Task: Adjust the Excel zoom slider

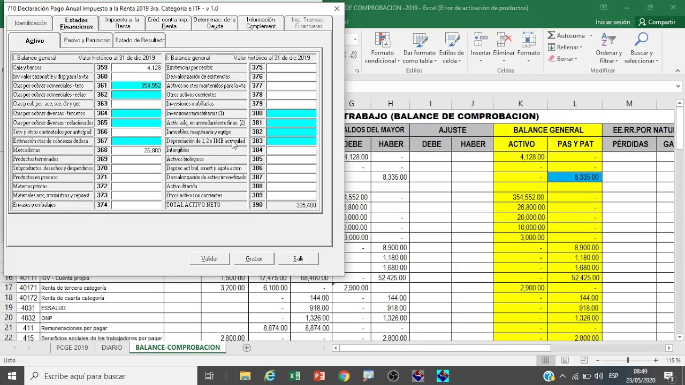Action: [628, 360]
